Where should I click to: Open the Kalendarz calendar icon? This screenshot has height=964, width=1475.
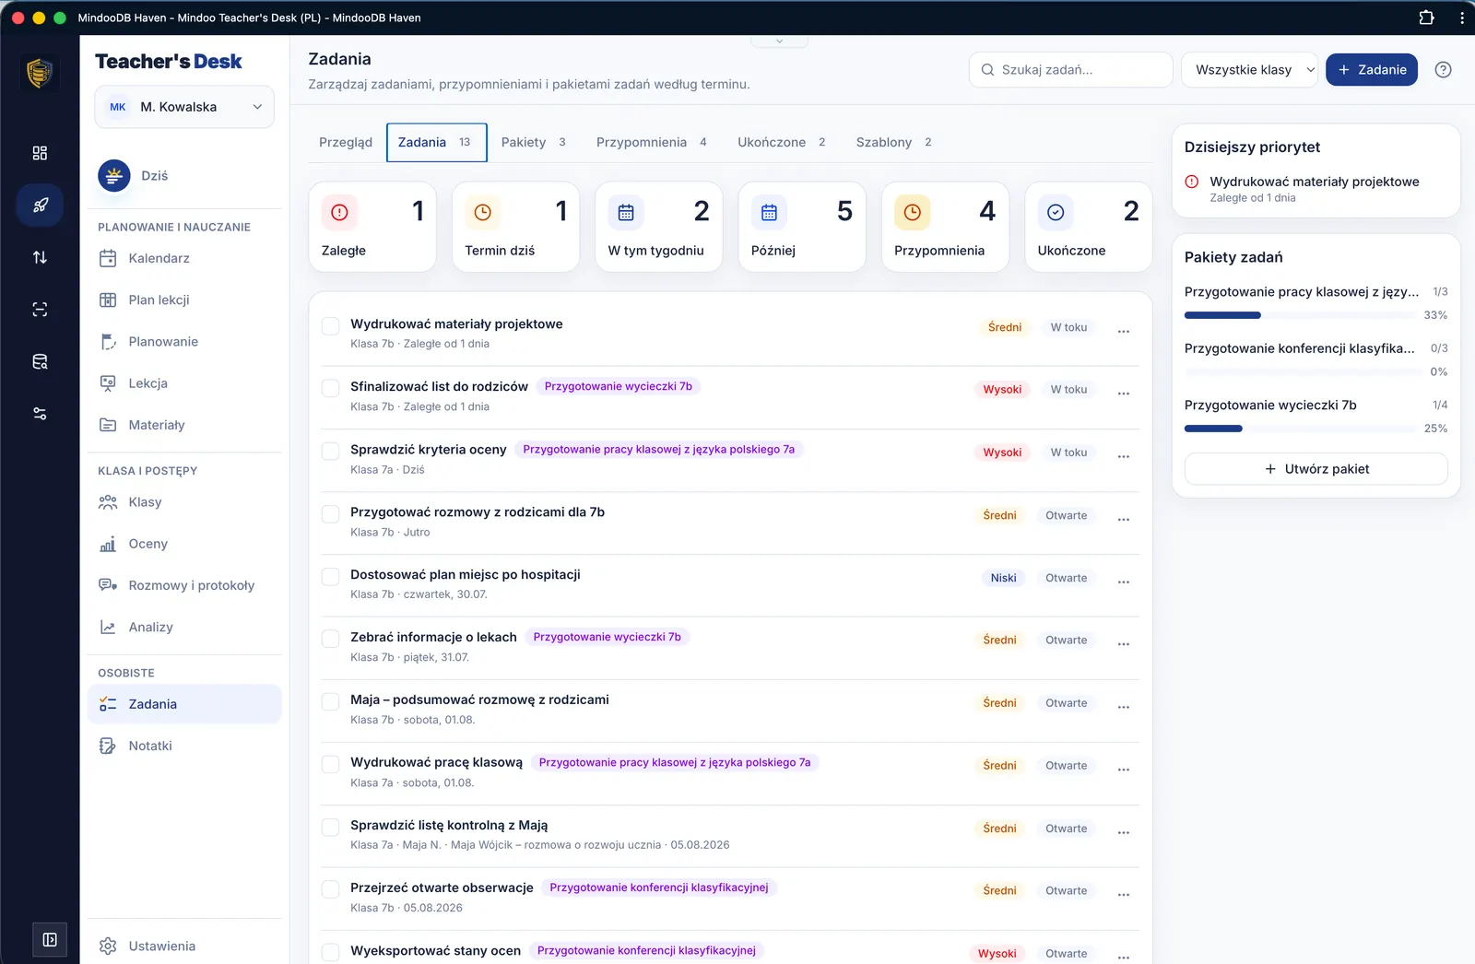(108, 258)
